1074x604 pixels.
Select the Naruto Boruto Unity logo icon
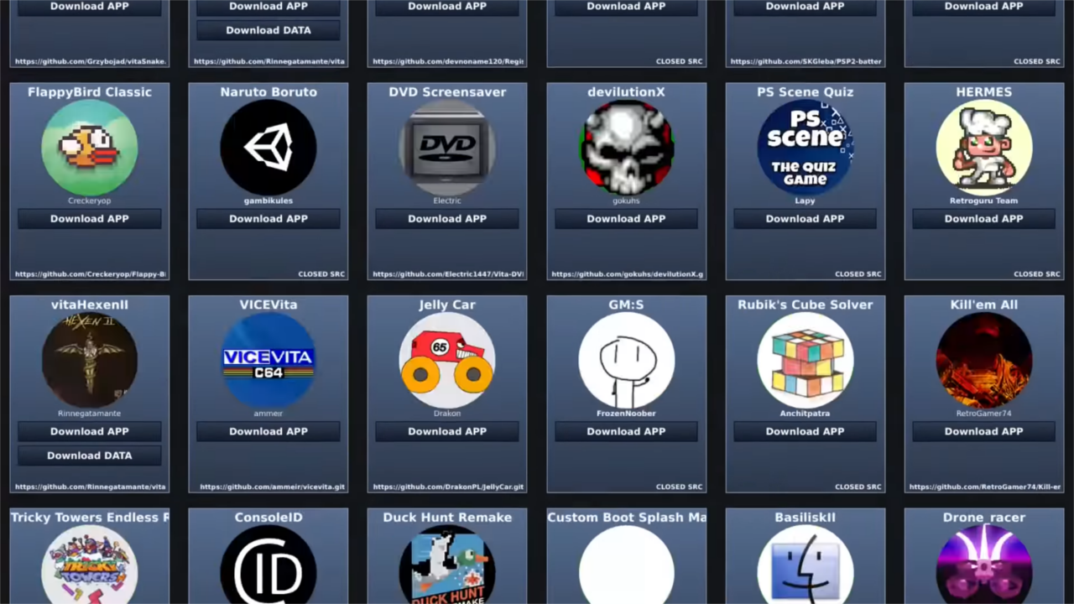tap(268, 148)
